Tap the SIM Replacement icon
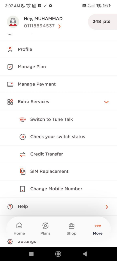This screenshot has height=261, width=117. (23, 172)
